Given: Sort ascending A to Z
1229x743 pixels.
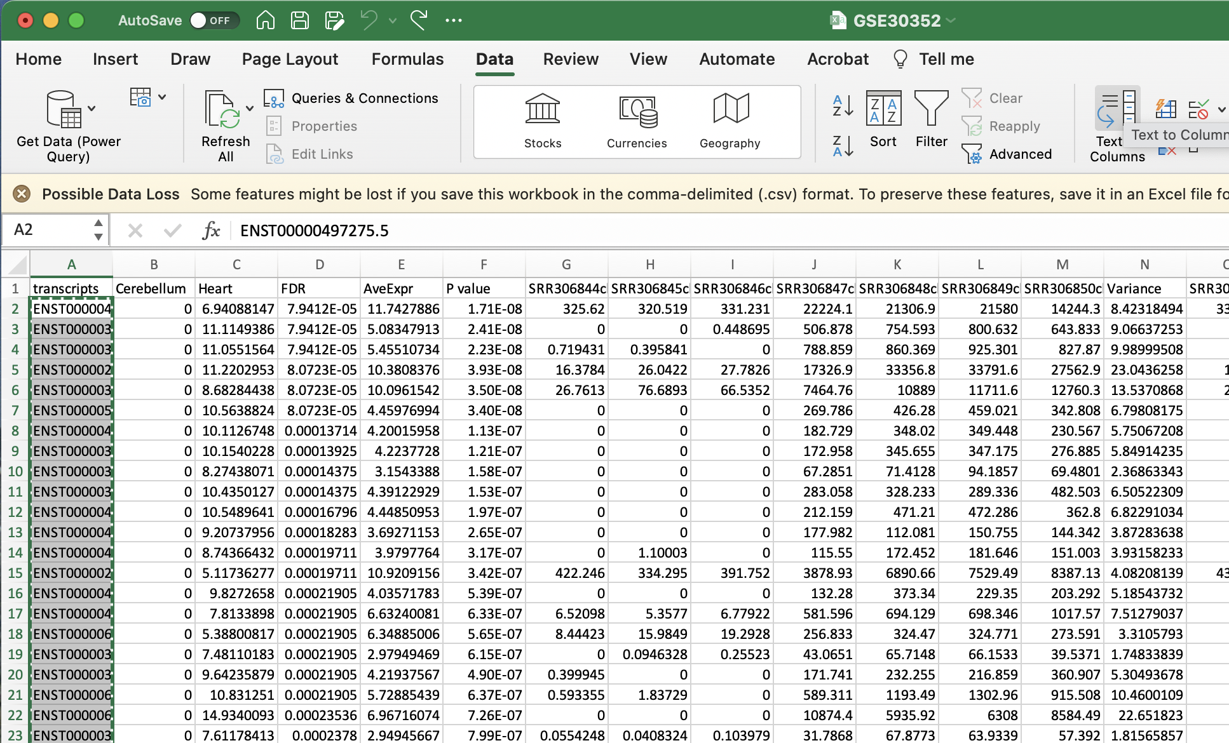Looking at the screenshot, I should (x=843, y=105).
